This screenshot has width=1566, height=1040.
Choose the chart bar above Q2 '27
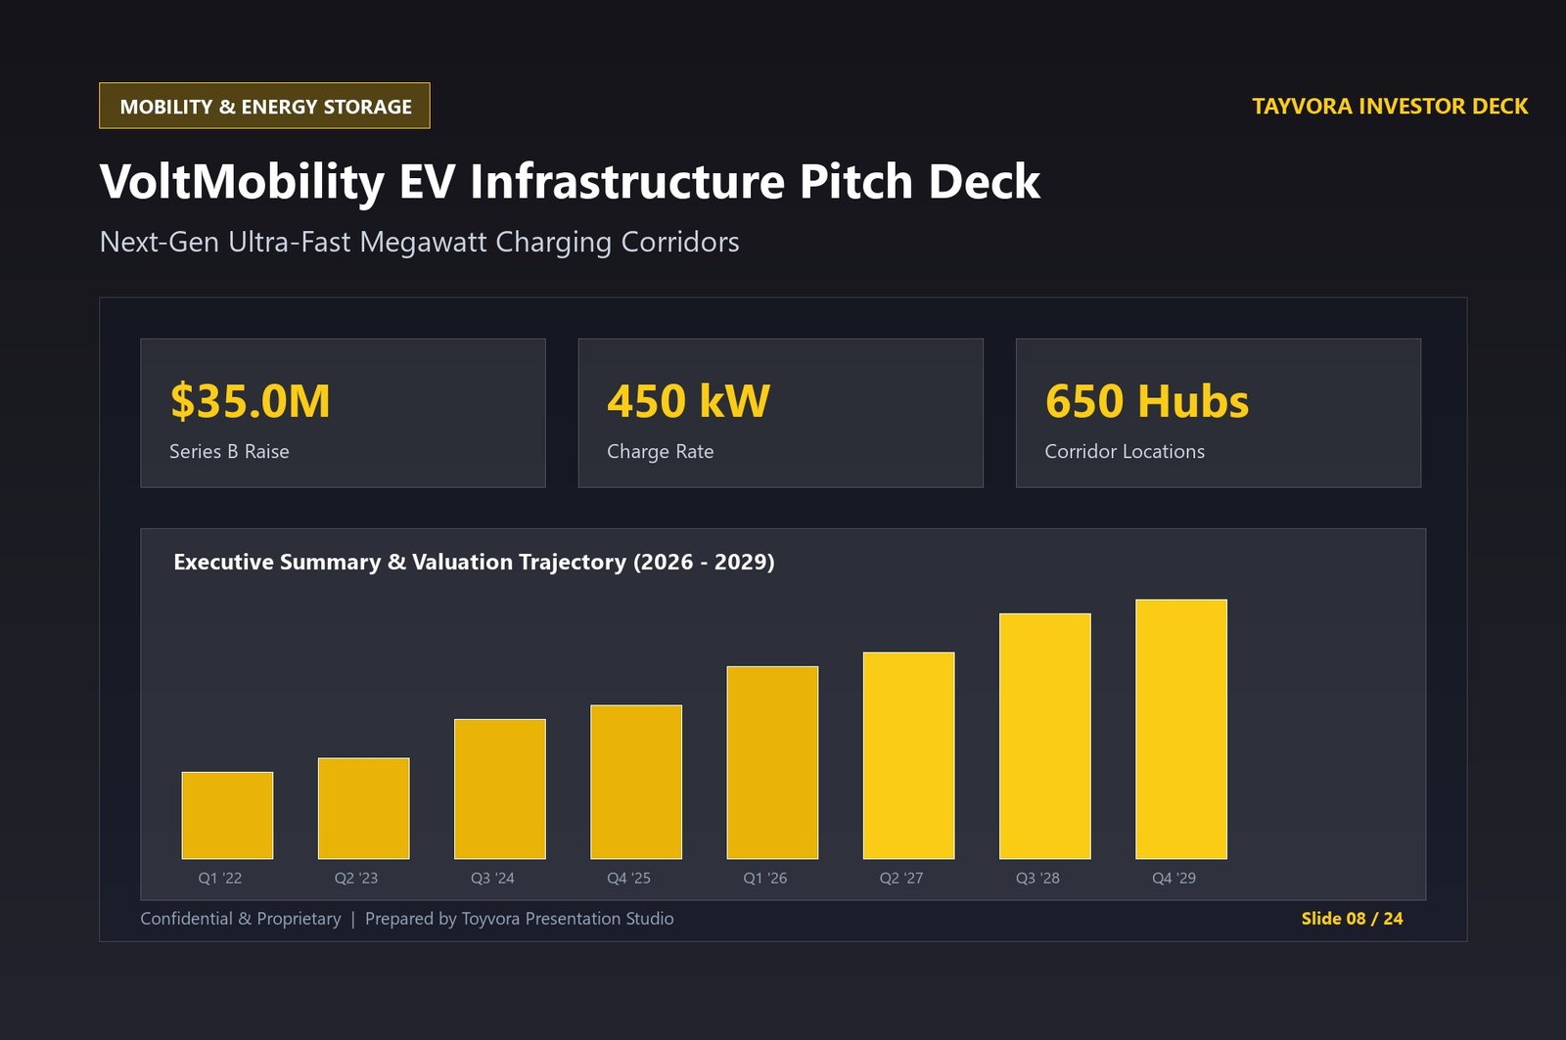[x=908, y=755]
